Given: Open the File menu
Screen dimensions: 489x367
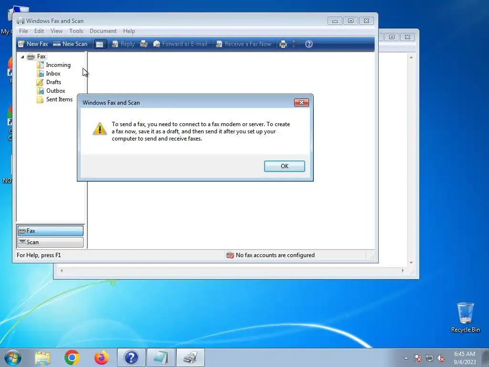Looking at the screenshot, I should point(23,31).
